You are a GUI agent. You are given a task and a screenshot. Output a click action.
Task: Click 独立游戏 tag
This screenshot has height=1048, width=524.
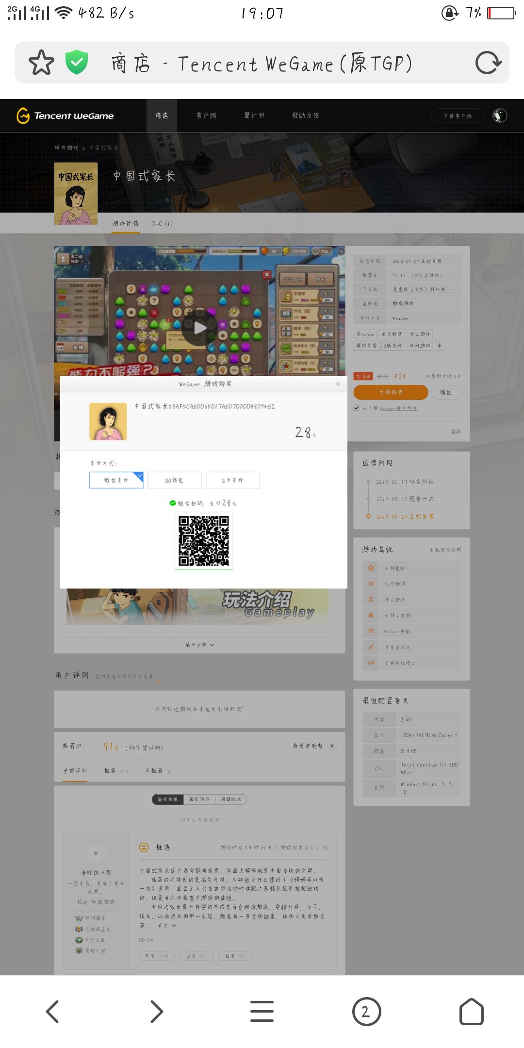pos(420,334)
